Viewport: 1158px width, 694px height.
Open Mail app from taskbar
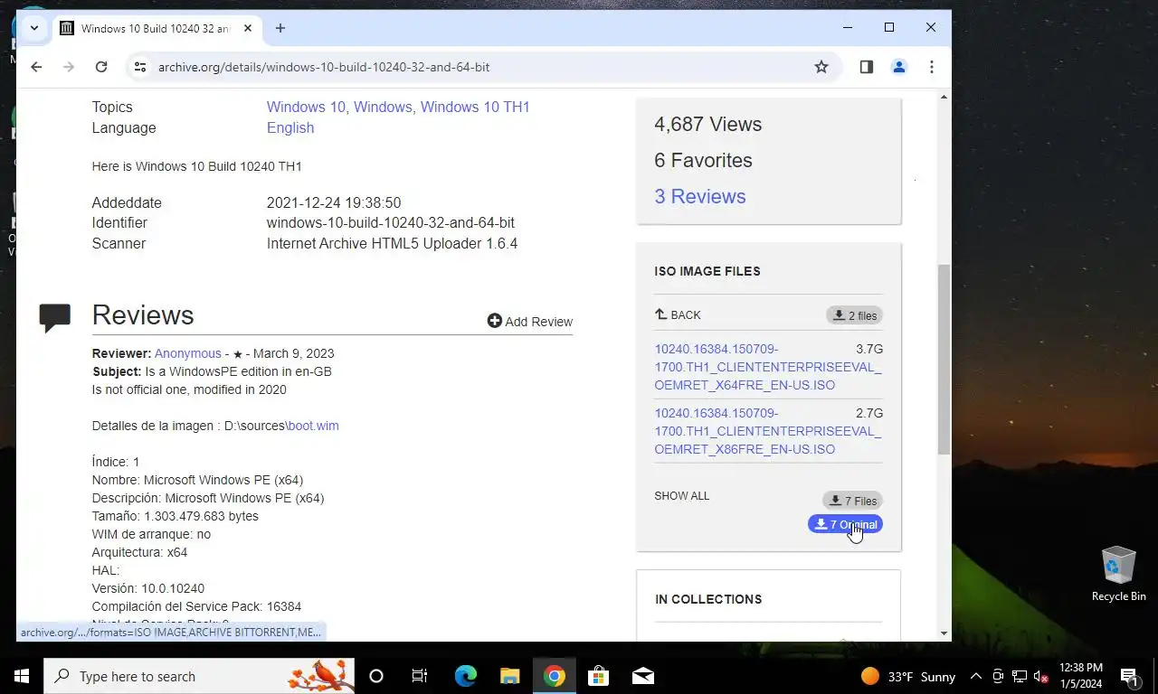[x=643, y=676]
